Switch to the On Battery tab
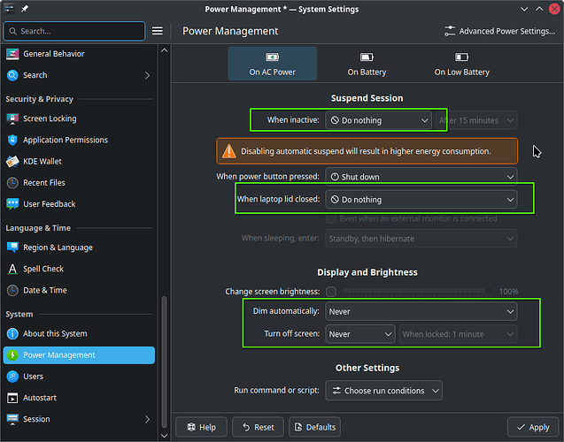 [x=367, y=64]
